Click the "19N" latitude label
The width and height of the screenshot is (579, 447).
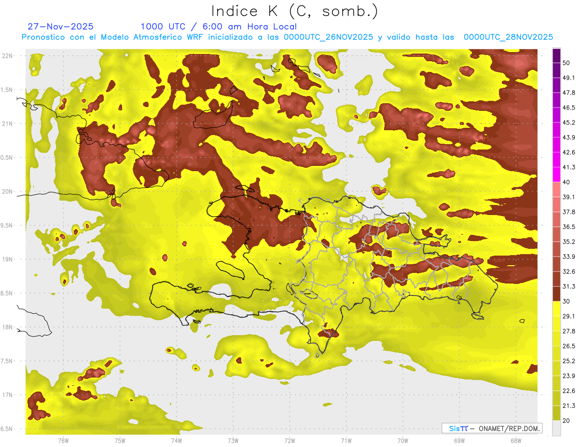[8, 259]
